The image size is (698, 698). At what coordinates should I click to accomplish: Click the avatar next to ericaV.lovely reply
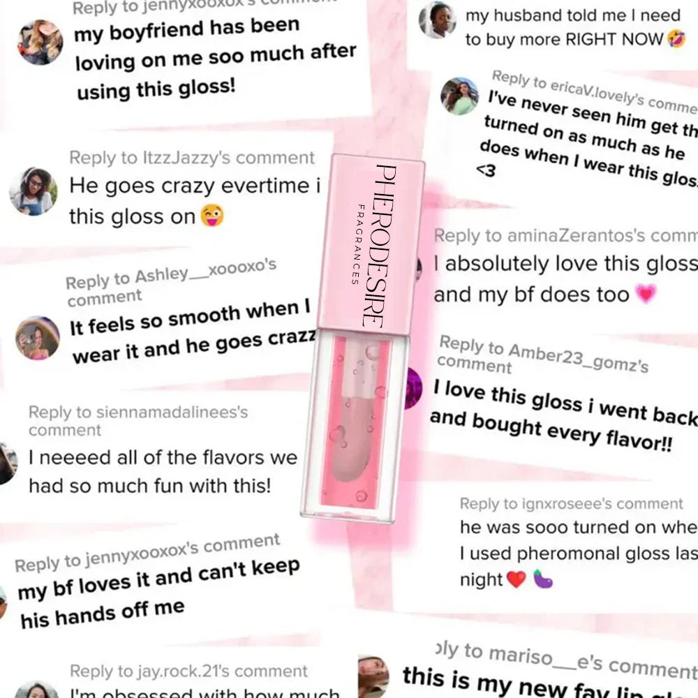point(460,96)
